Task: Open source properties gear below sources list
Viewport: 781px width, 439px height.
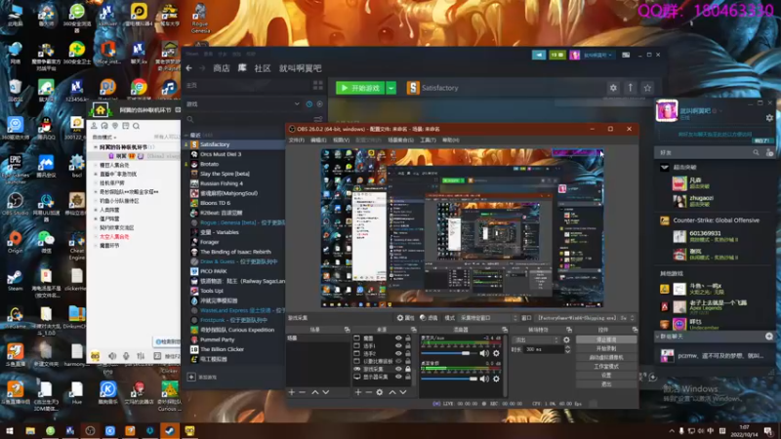Action: 380,392
